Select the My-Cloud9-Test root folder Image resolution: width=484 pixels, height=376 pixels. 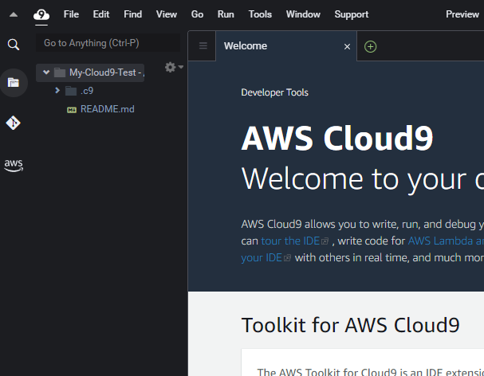tap(90, 72)
